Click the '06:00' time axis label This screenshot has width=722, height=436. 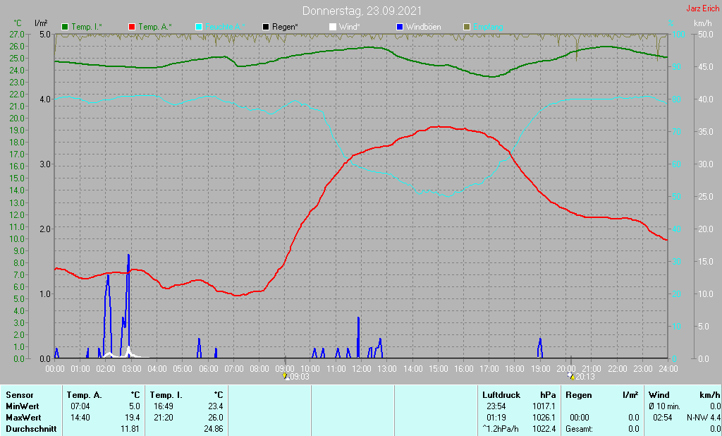pyautogui.click(x=208, y=369)
